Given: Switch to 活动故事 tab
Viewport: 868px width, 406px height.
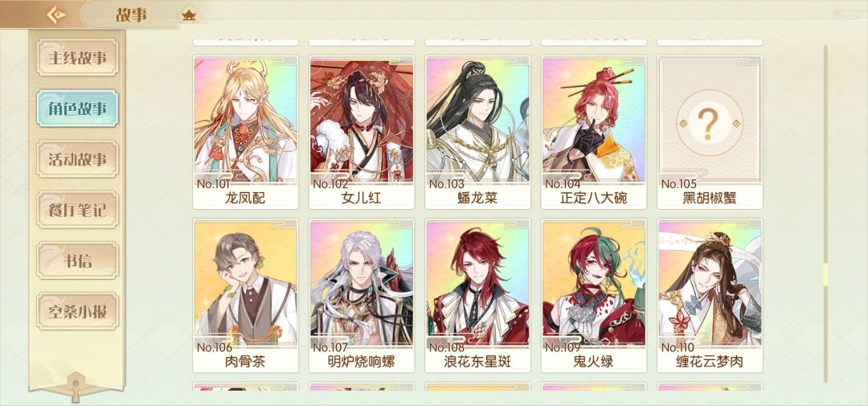Looking at the screenshot, I should click(x=77, y=159).
